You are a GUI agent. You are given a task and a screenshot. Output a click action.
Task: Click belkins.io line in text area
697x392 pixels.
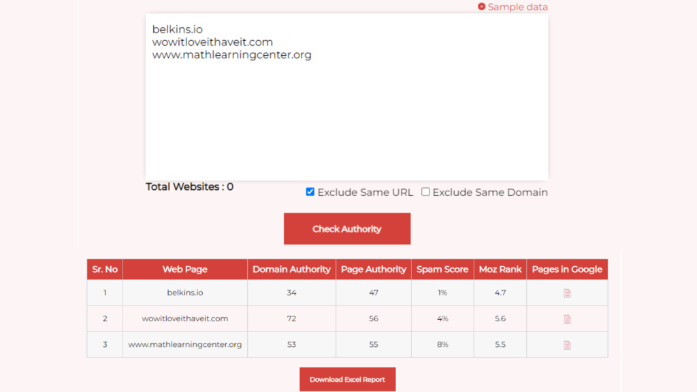(178, 29)
